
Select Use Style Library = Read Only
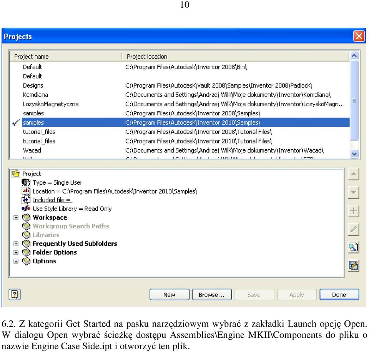coord(72,209)
